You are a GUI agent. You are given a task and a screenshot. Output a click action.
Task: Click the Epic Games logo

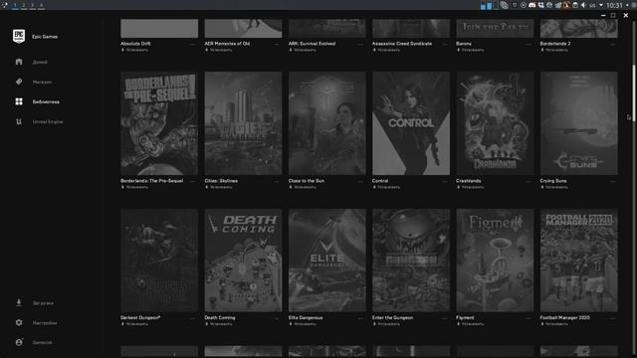(x=19, y=36)
